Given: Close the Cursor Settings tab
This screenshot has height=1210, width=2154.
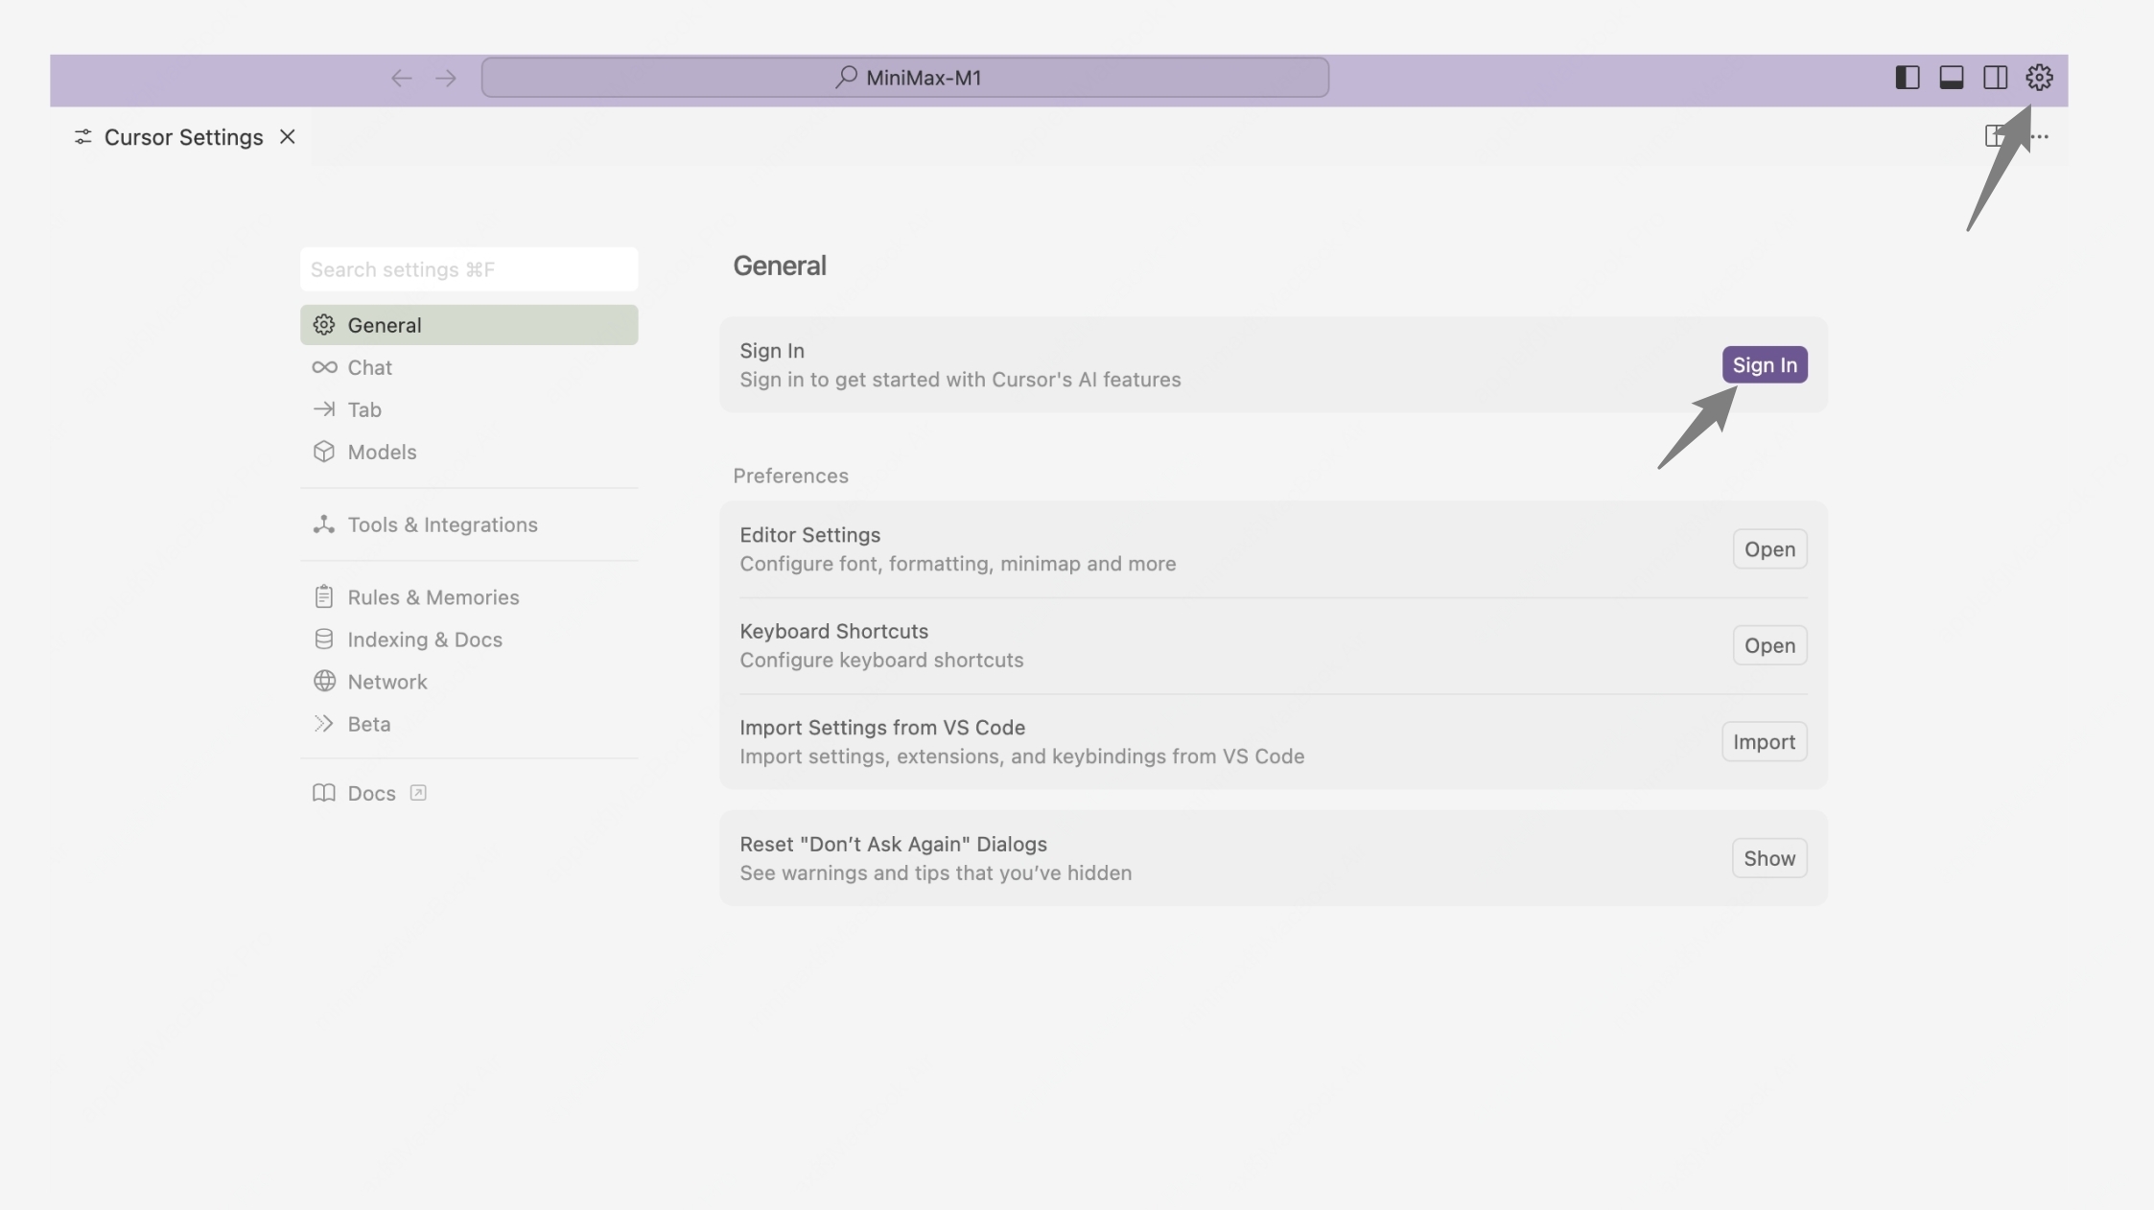Looking at the screenshot, I should click(x=287, y=137).
